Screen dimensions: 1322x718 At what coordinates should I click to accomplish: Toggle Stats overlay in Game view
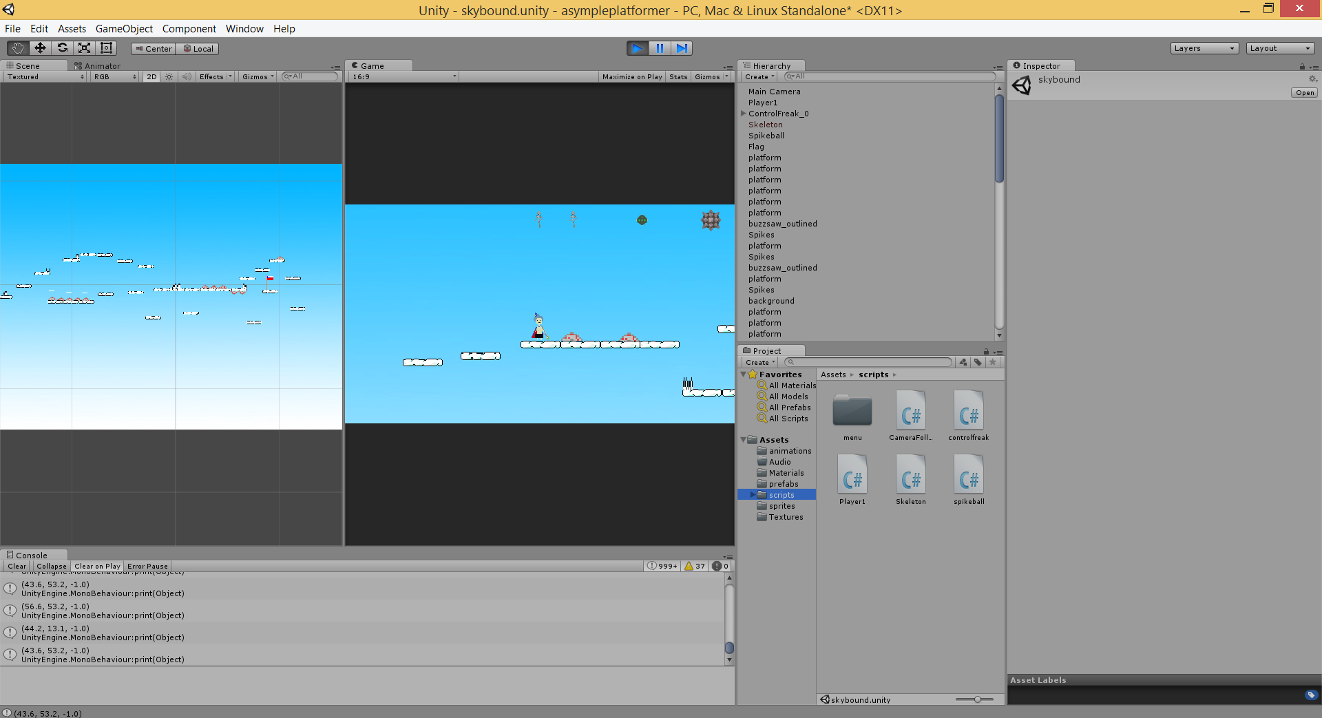[x=678, y=77]
